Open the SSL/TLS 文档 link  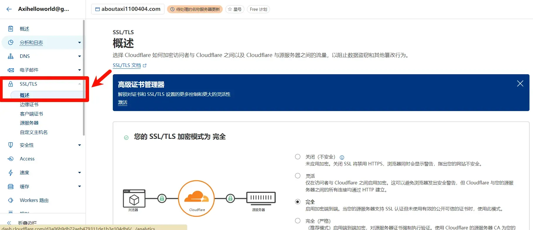click(127, 65)
